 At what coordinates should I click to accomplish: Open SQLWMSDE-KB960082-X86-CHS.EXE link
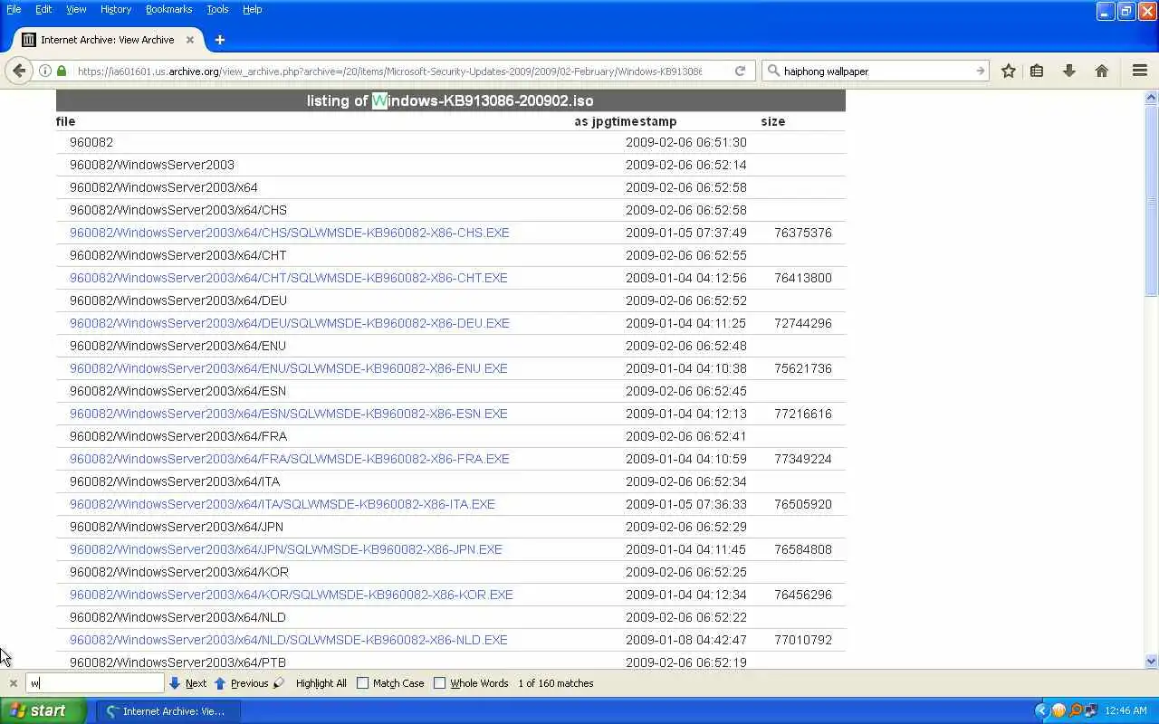coord(289,233)
